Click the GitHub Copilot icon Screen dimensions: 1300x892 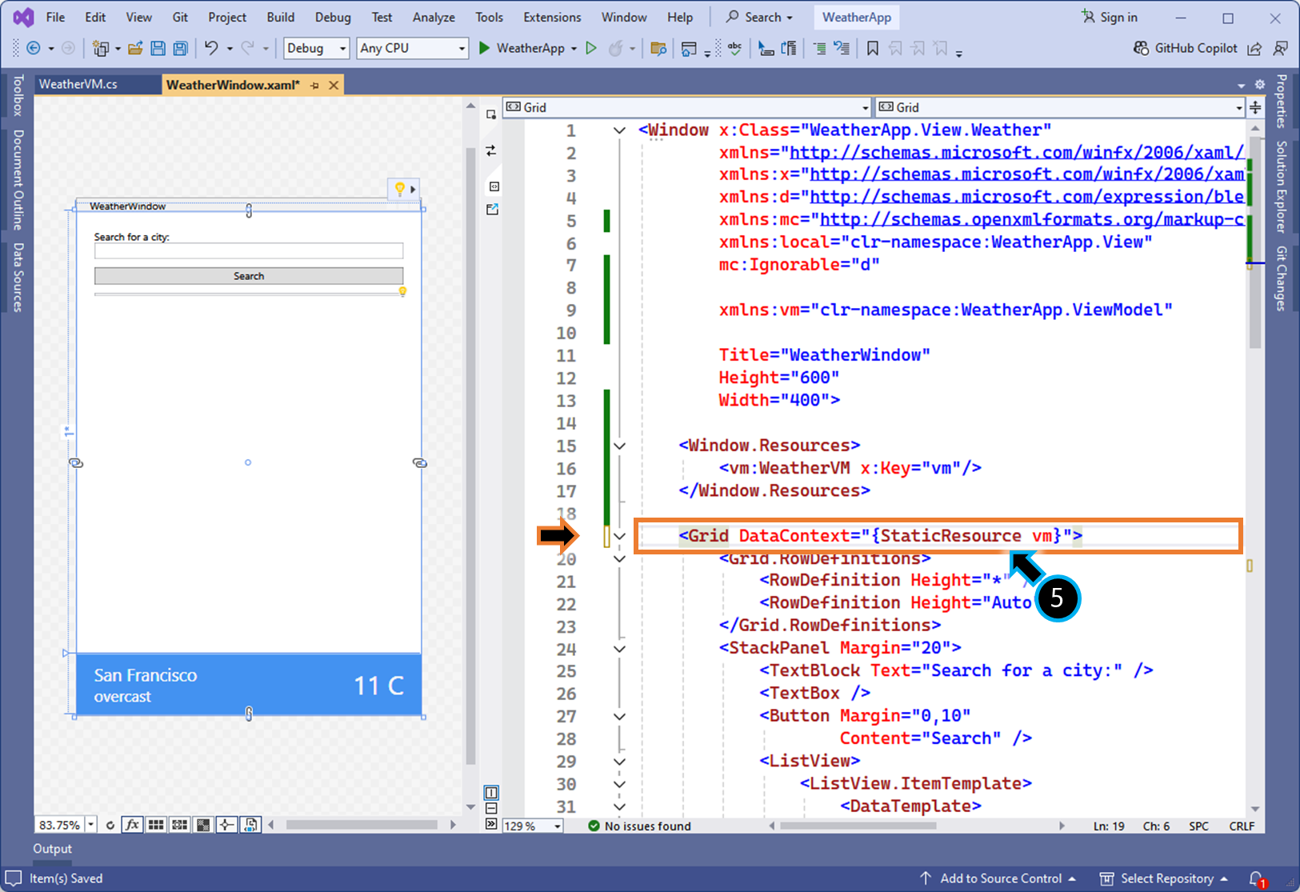coord(1142,48)
